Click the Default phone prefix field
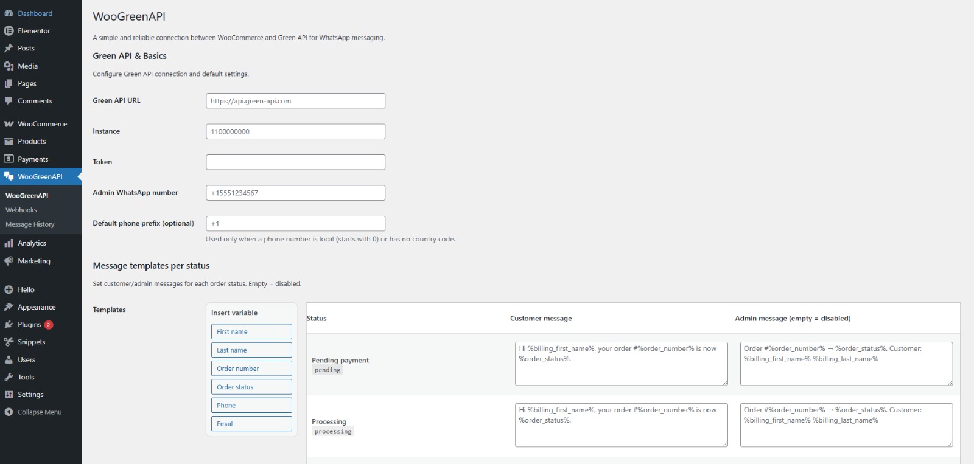The width and height of the screenshot is (974, 464). click(296, 223)
